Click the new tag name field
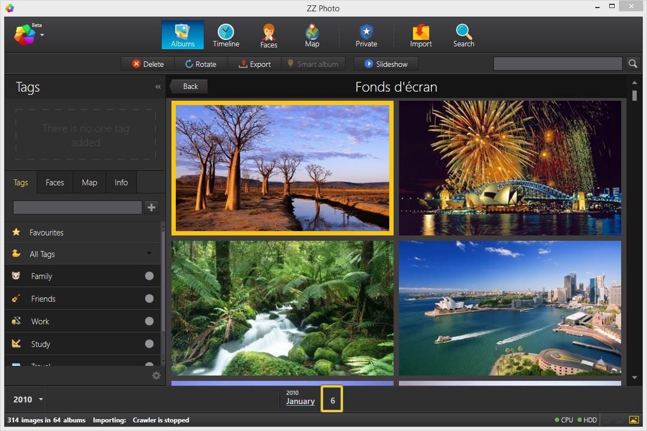Image resolution: width=647 pixels, height=431 pixels. [78, 207]
